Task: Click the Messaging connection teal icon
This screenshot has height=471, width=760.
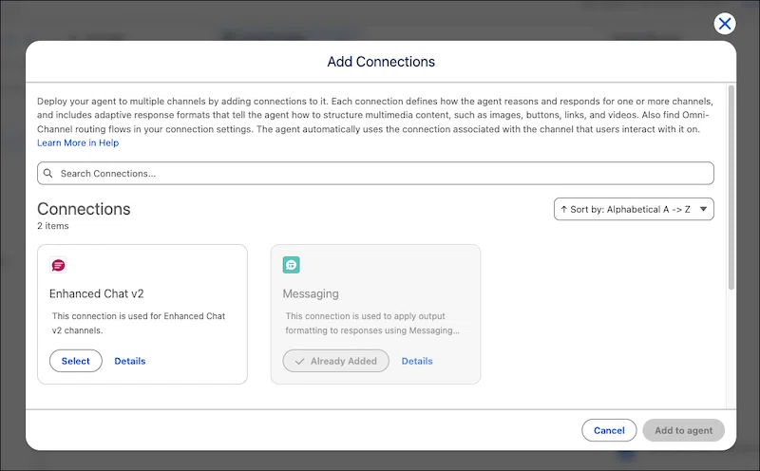Action: pyautogui.click(x=292, y=265)
